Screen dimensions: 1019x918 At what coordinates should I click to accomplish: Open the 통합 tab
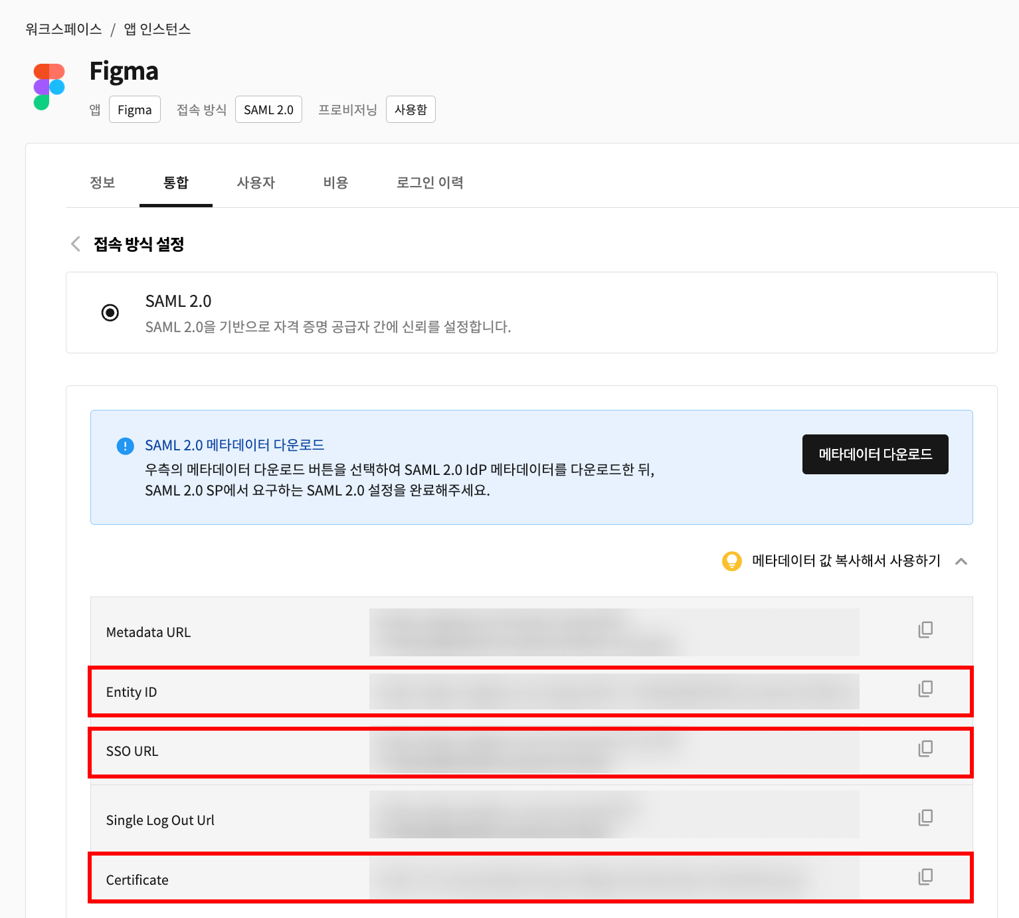point(176,183)
